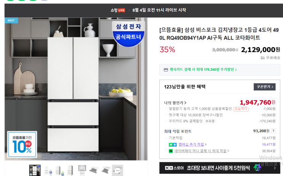Open the arrow on N+스토어 invite banner
The height and width of the screenshot is (176, 283).
[275, 168]
